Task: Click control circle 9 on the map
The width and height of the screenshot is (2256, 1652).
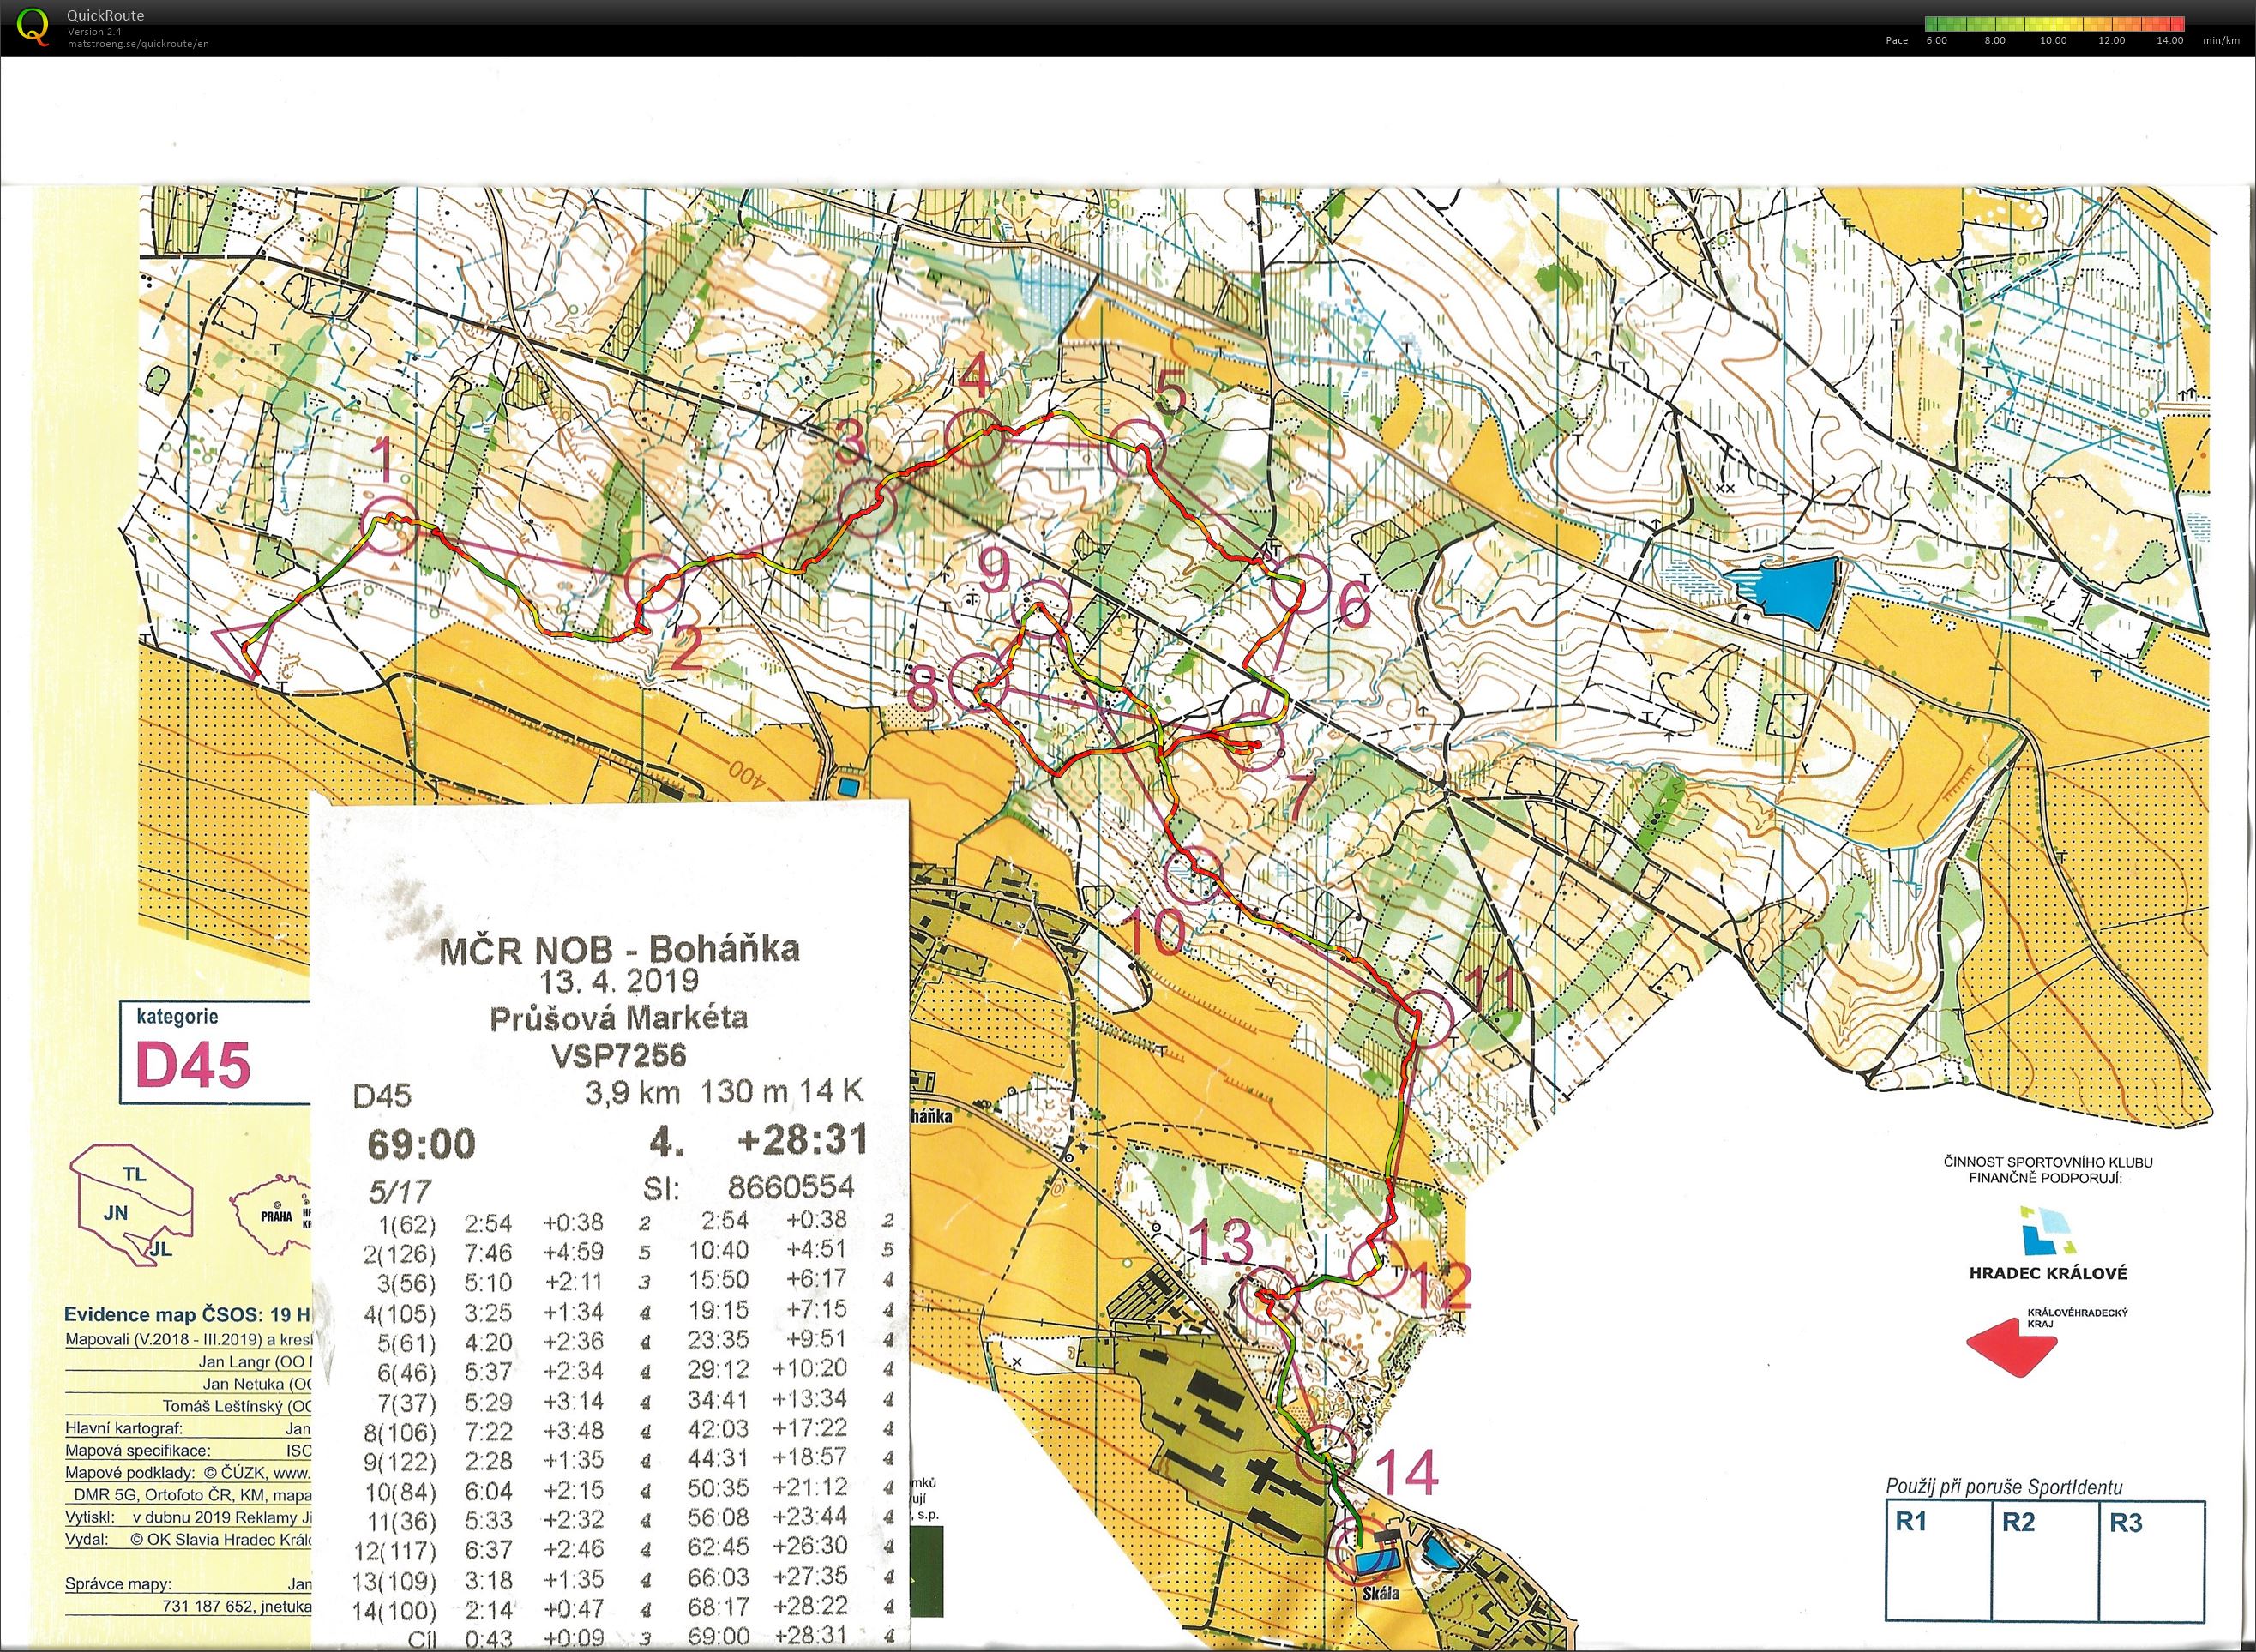Action: 1042,607
